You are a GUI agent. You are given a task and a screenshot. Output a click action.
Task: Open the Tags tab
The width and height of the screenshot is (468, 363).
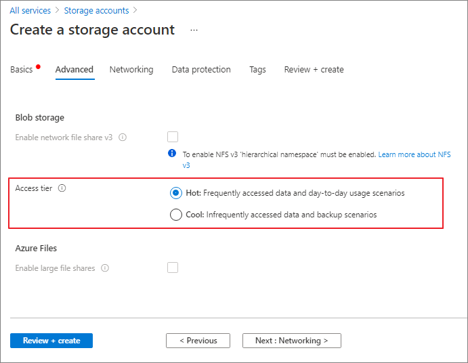[x=257, y=70]
